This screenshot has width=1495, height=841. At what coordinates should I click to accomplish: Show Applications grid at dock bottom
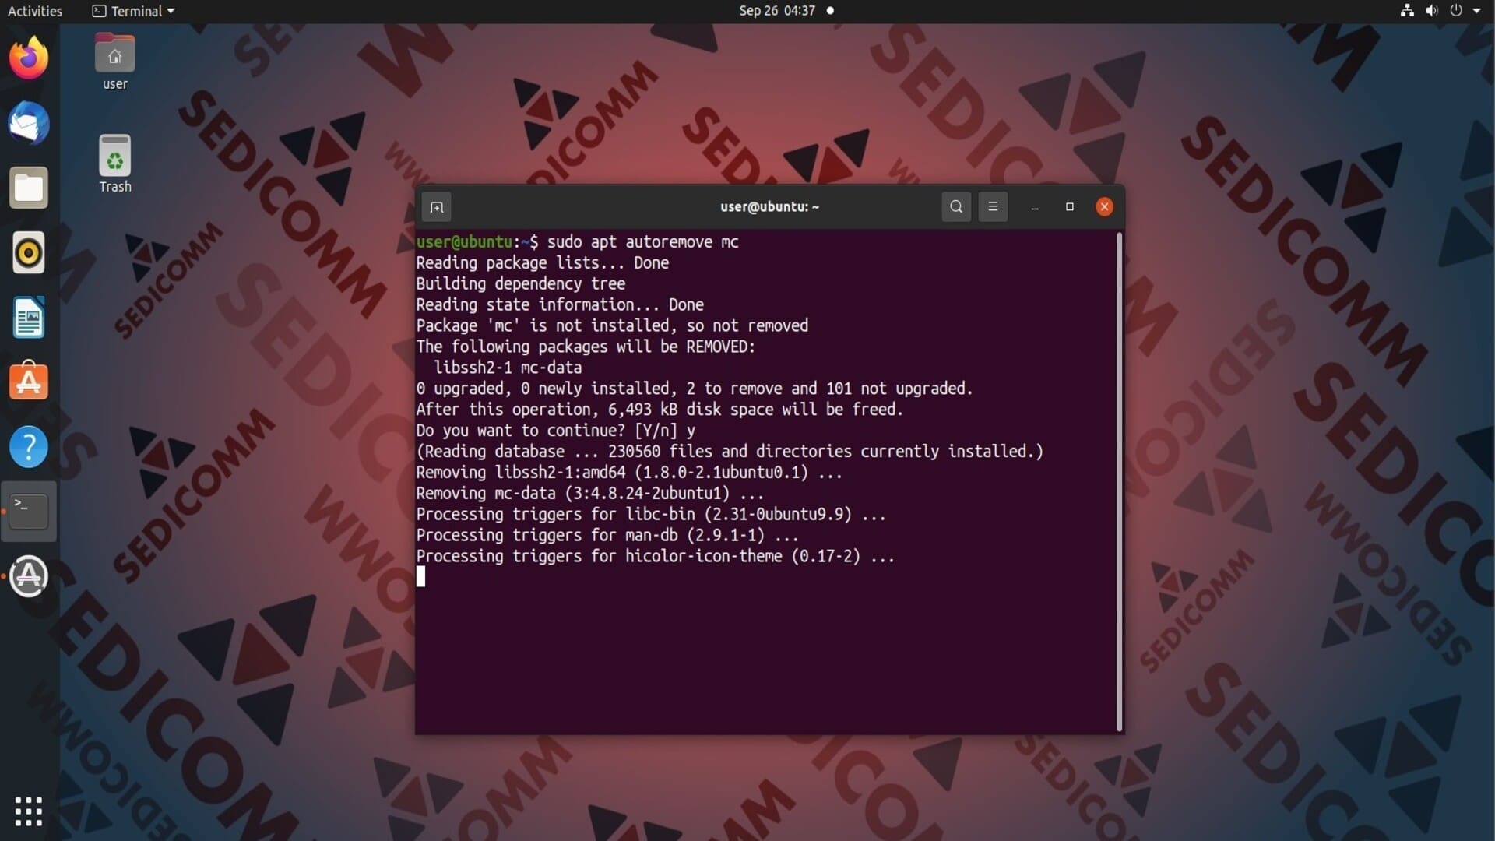coord(29,811)
